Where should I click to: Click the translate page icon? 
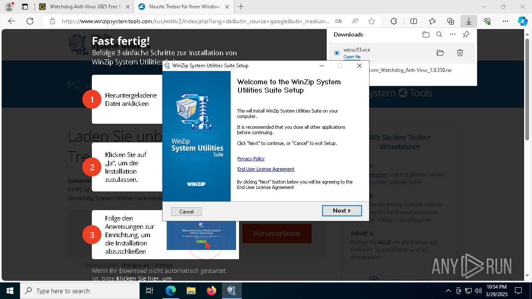(x=338, y=21)
